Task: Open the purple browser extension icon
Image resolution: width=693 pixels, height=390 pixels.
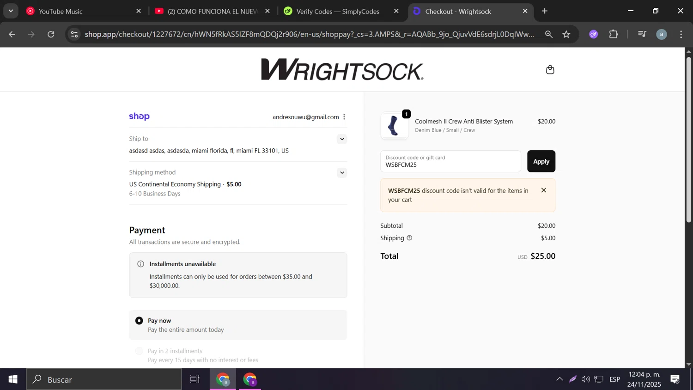Action: [594, 34]
